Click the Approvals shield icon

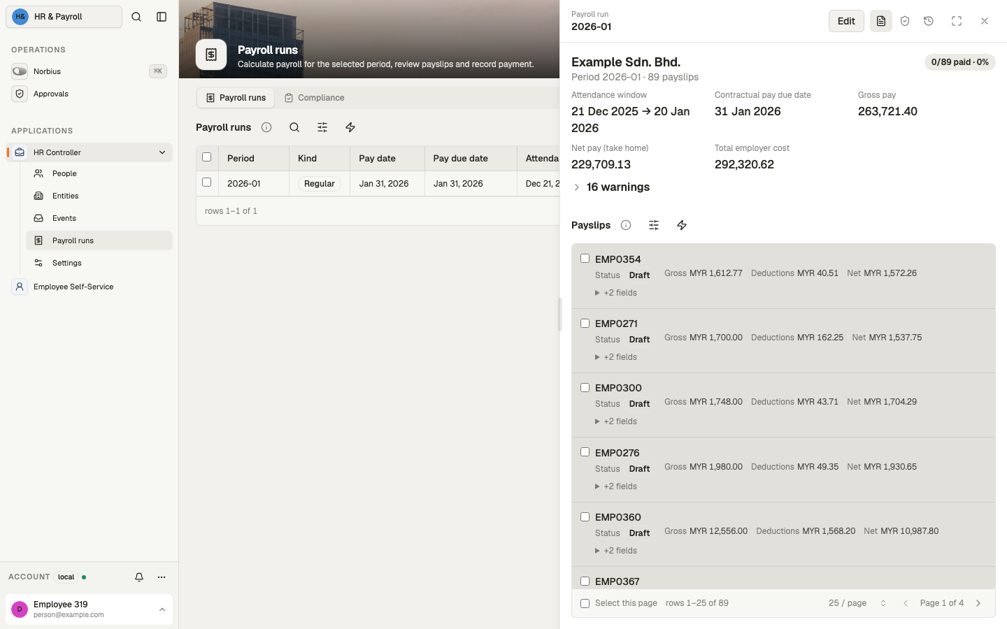coord(20,94)
